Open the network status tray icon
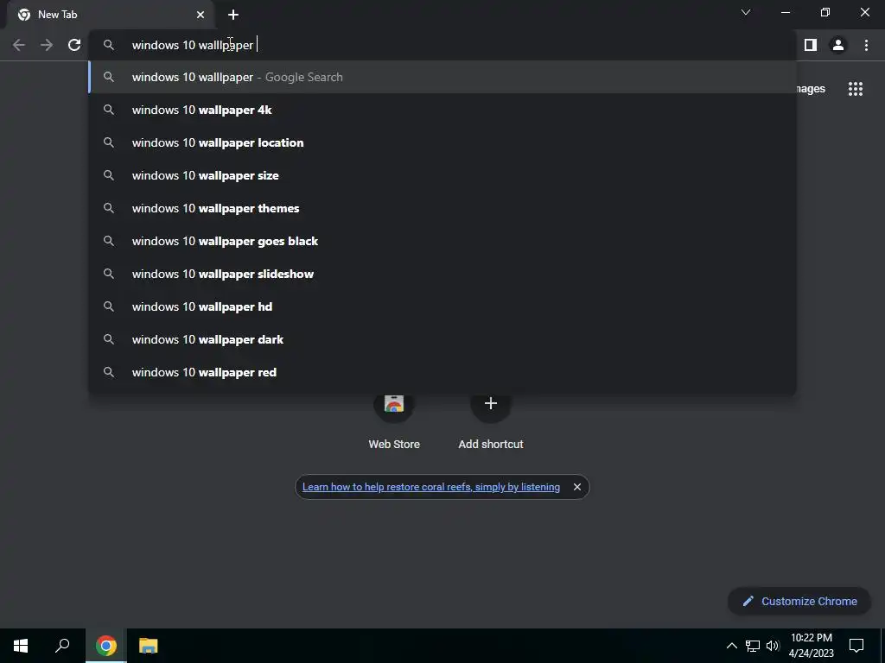This screenshot has height=663, width=885. [x=753, y=646]
